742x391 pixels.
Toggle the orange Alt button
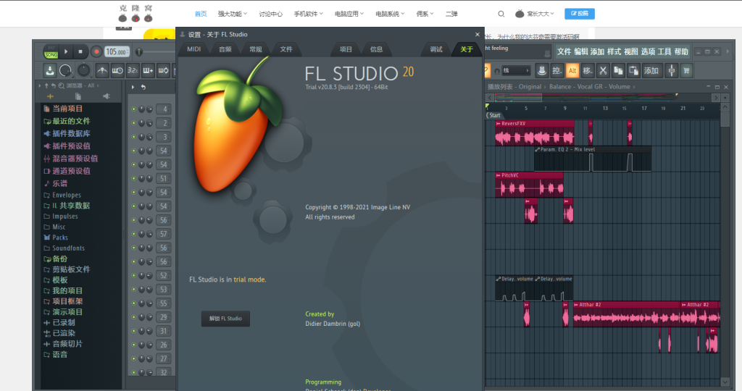coord(572,71)
